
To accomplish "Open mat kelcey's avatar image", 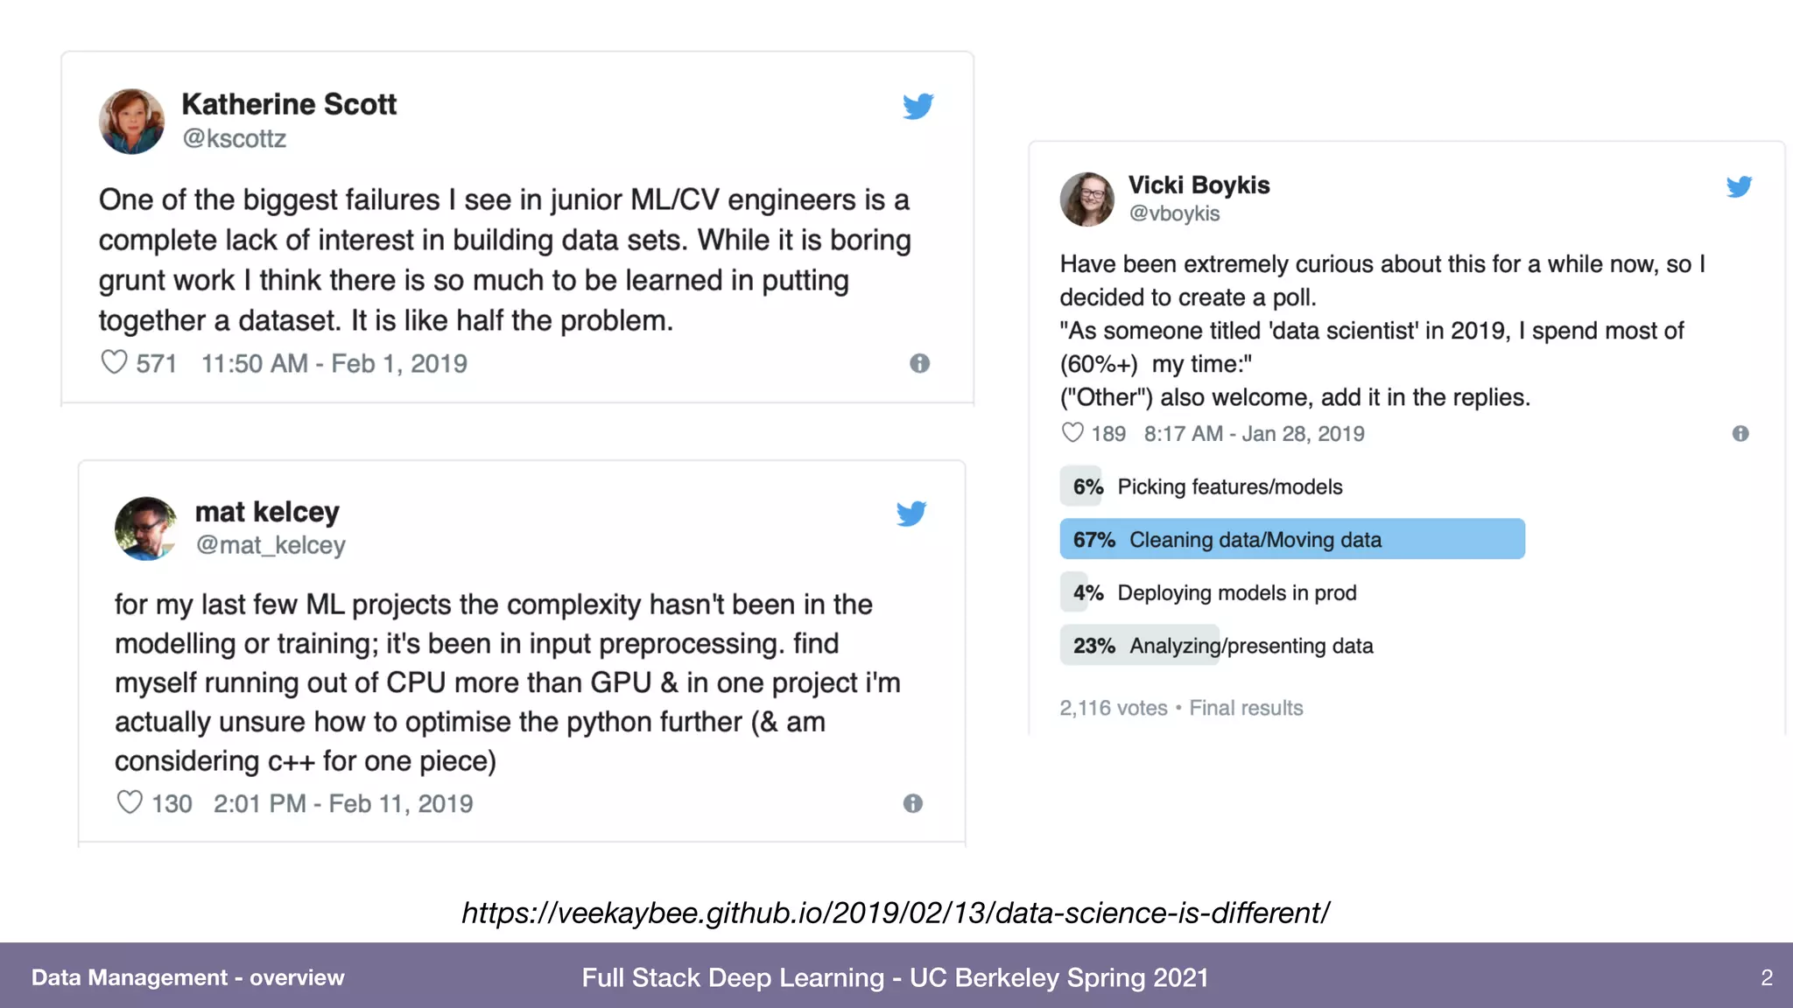I will tap(146, 528).
